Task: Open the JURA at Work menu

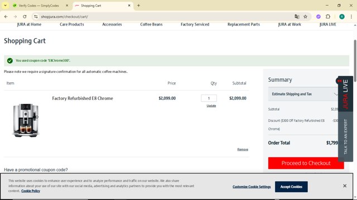Action: 290,24
